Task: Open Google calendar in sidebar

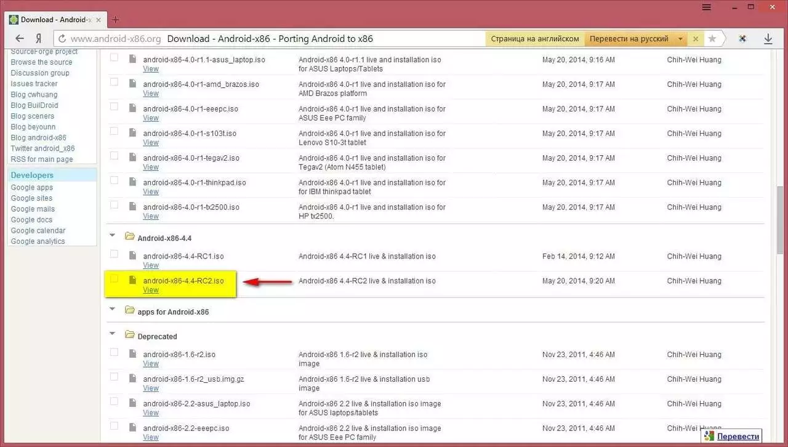Action: click(x=38, y=230)
